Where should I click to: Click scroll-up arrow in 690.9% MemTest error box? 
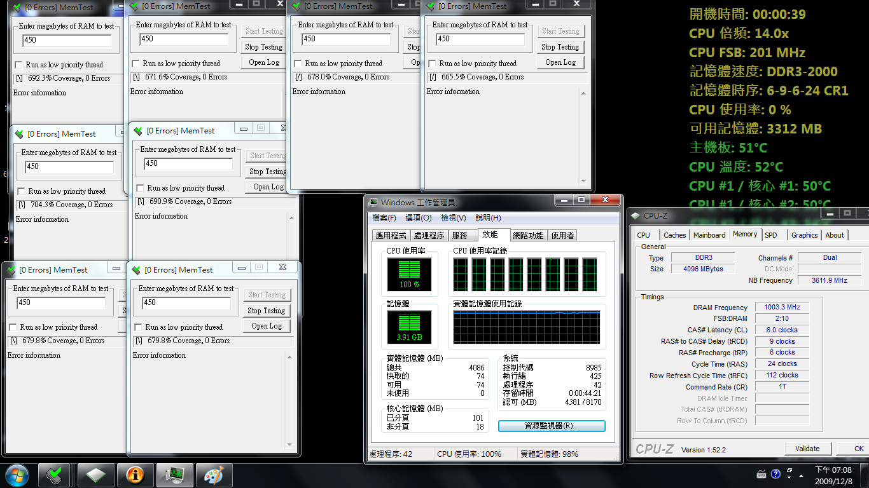click(x=291, y=218)
